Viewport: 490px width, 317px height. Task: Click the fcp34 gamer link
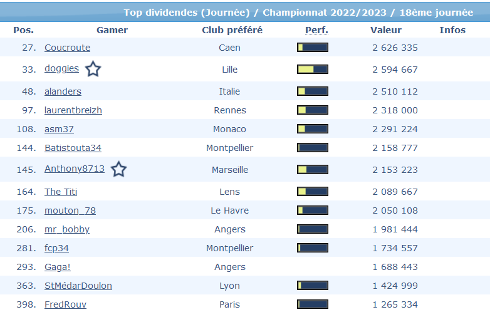click(x=56, y=248)
